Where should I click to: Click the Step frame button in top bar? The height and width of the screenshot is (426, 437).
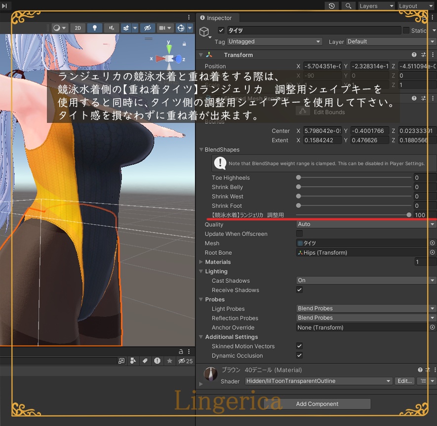tap(4, 5)
